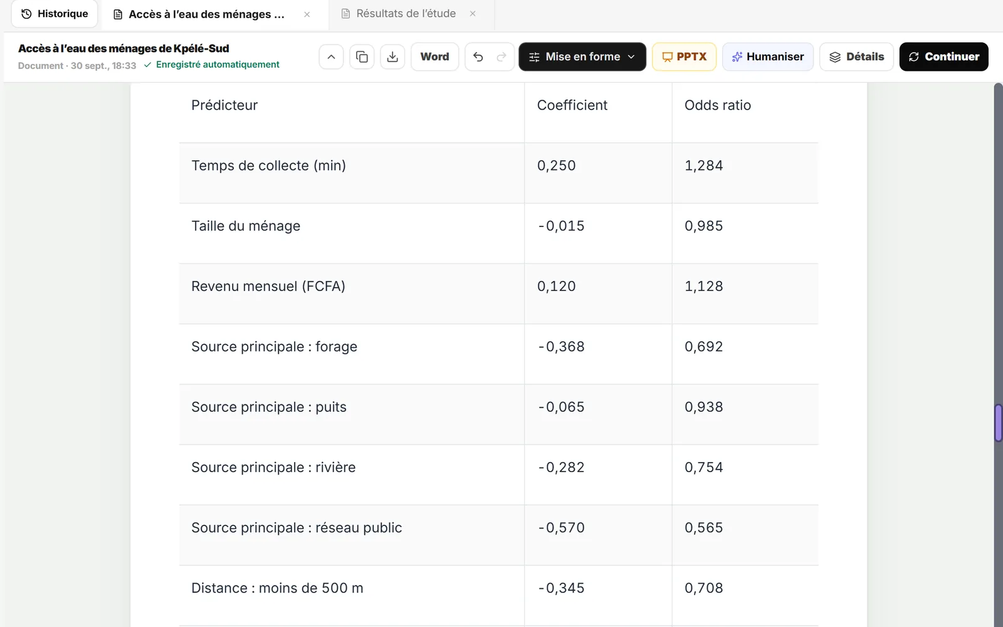Export as PPTX presentation
Viewport: 1003px width, 627px height.
click(685, 57)
